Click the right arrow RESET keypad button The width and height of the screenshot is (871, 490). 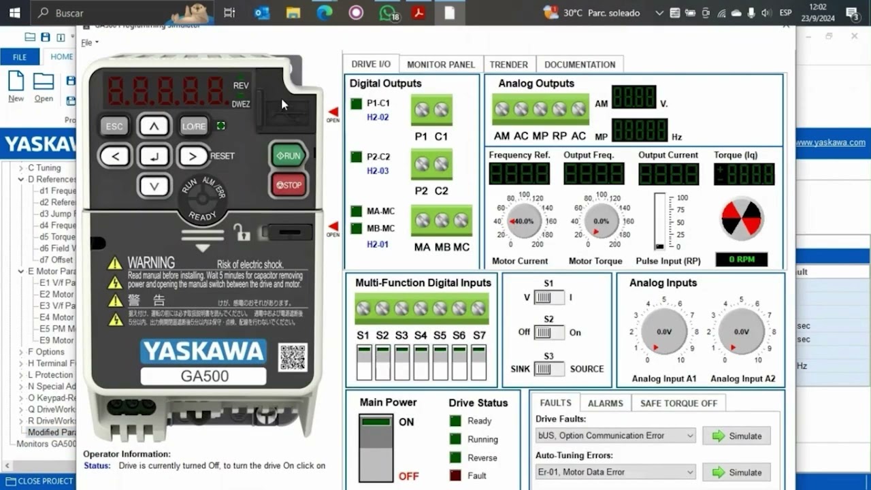194,156
